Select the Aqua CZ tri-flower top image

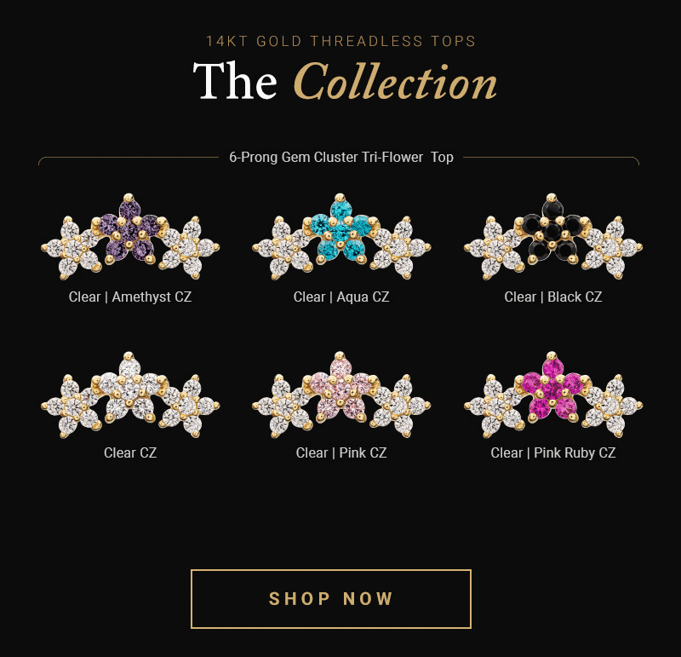pyautogui.click(x=341, y=237)
